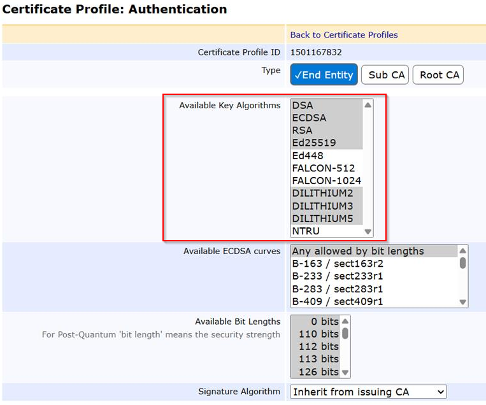Choose the Sub CA type button

387,75
